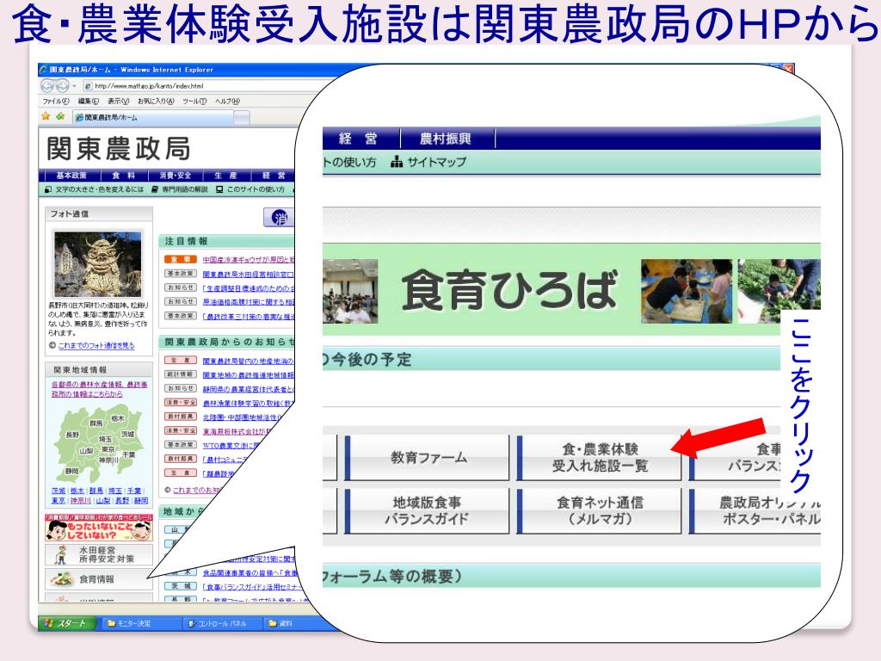Open 茨城 text link below the map
This screenshot has height=661, width=881.
click(59, 491)
